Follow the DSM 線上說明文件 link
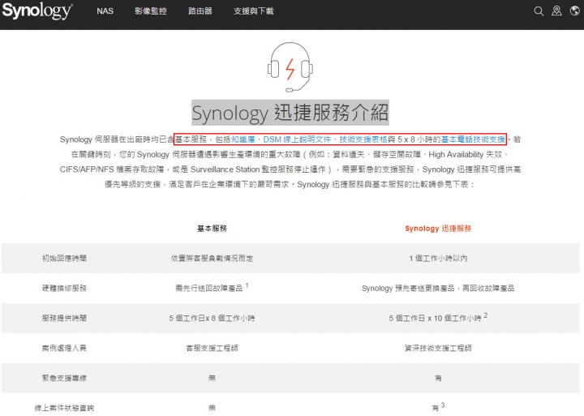The width and height of the screenshot is (584, 416). pos(297,139)
